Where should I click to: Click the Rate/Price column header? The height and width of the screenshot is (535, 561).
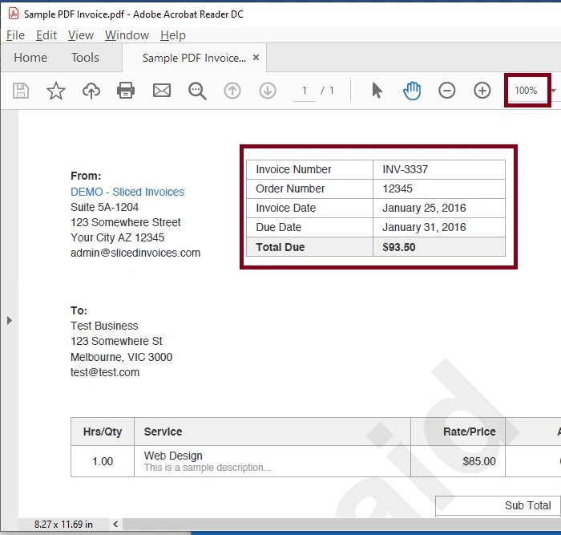458,432
